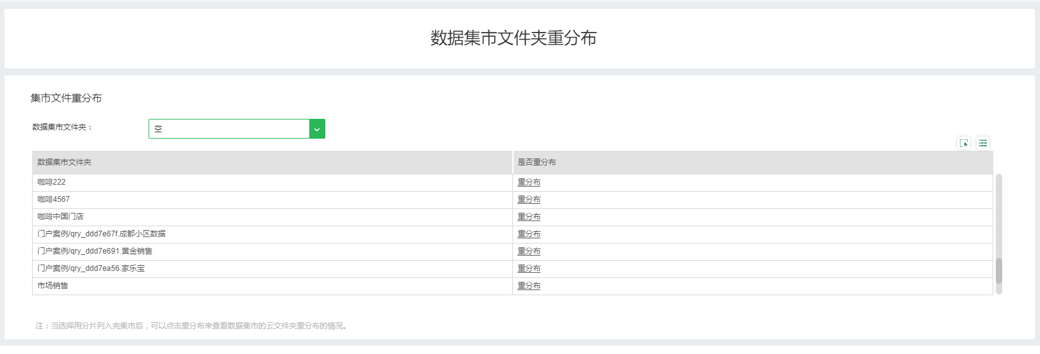This screenshot has width=1040, height=354.
Task: Click 重分布 link for 咖啡222
Action: pyautogui.click(x=529, y=183)
